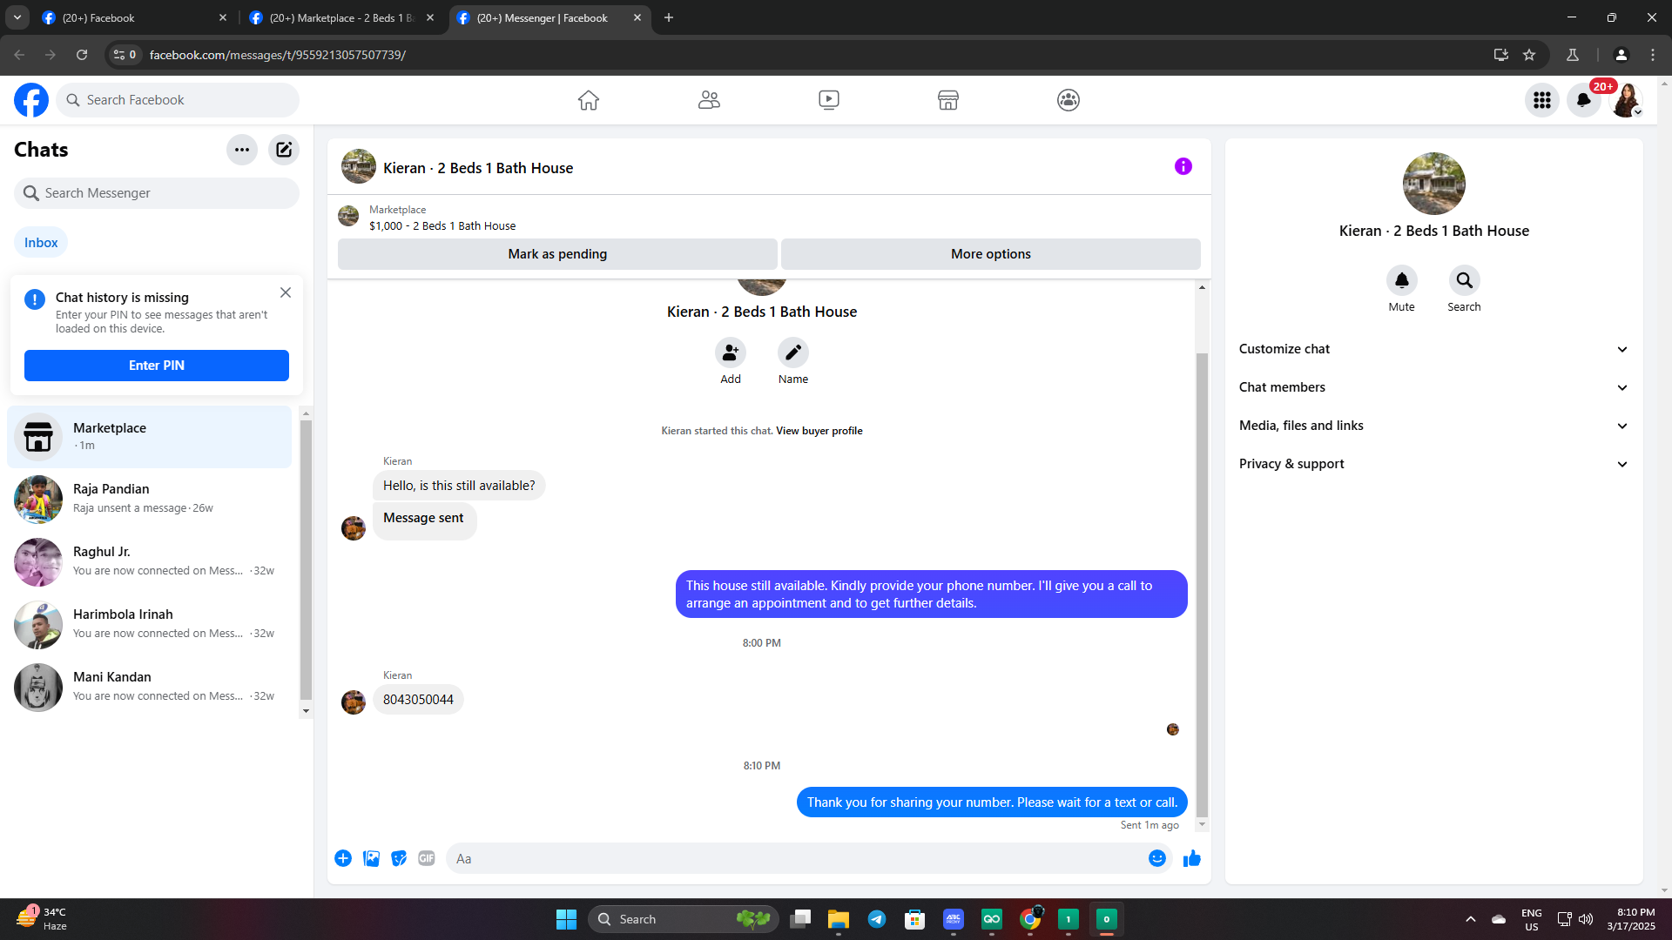Attach a file using the photo icon
Viewport: 1672px width, 940px height.
click(x=371, y=858)
